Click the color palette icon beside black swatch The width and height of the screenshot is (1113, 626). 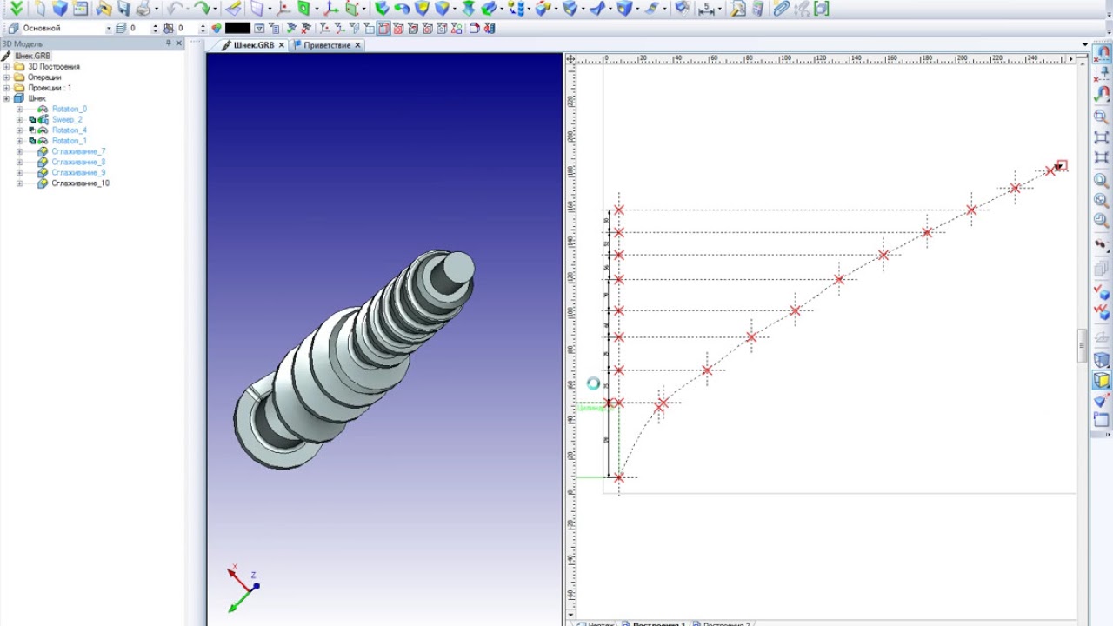(216, 29)
